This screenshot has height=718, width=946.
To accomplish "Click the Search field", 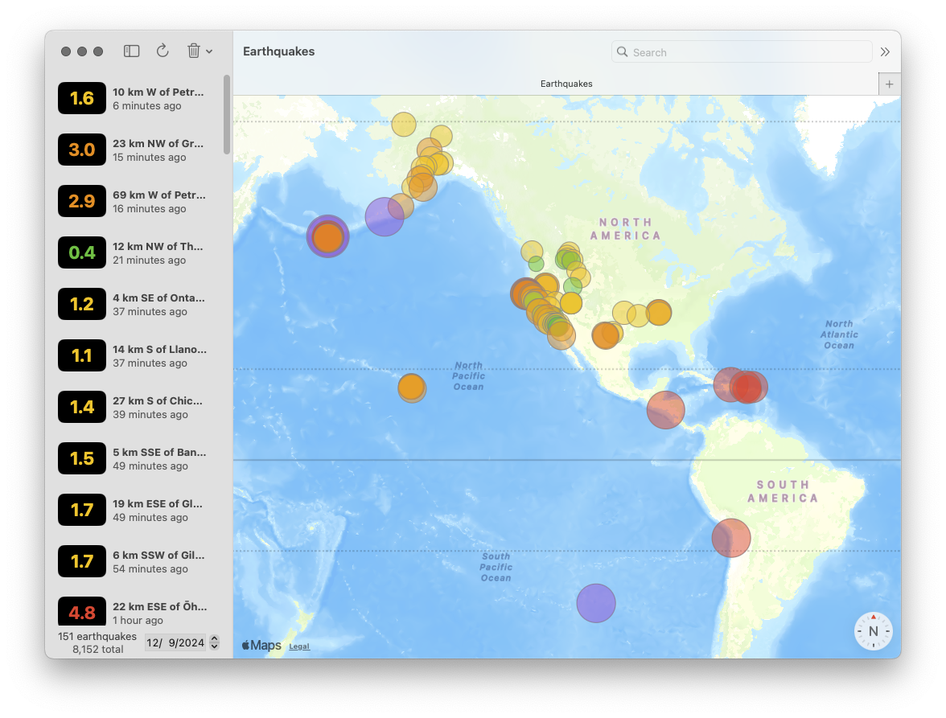I will [x=742, y=52].
